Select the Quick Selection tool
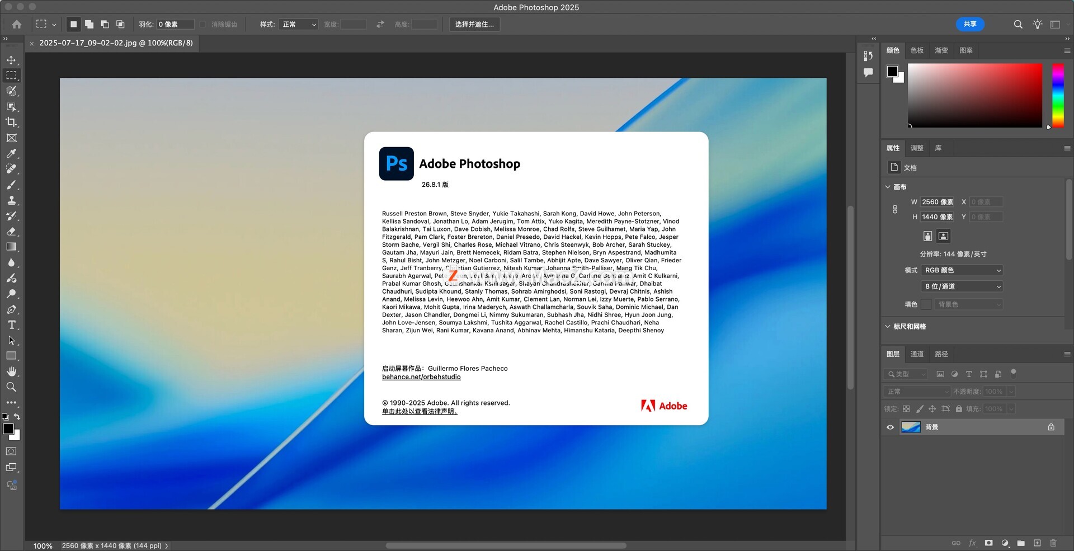 tap(11, 91)
